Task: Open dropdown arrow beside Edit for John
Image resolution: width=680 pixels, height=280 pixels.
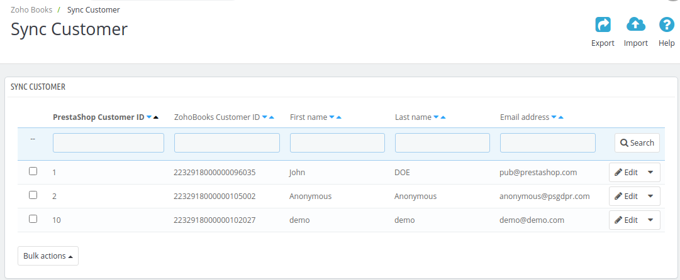Action: [650, 172]
